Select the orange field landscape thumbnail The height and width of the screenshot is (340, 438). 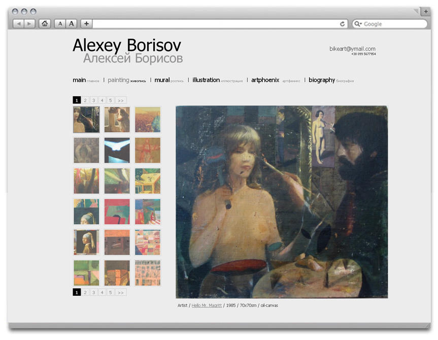(x=148, y=119)
